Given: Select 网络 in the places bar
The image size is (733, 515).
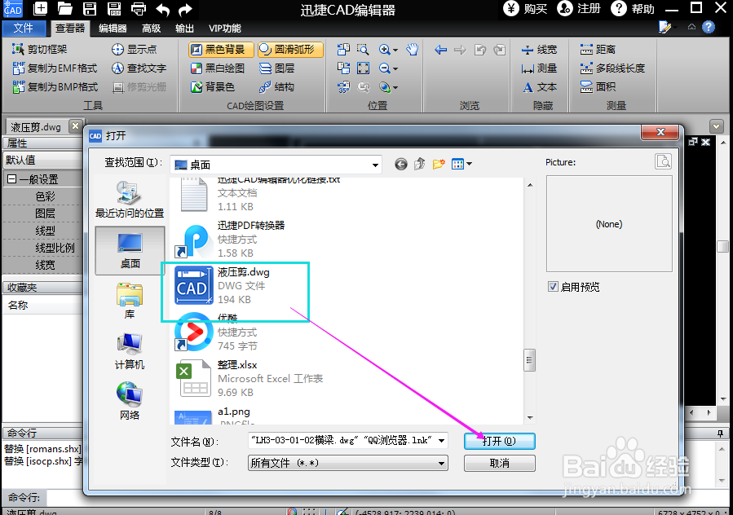Looking at the screenshot, I should point(130,402).
